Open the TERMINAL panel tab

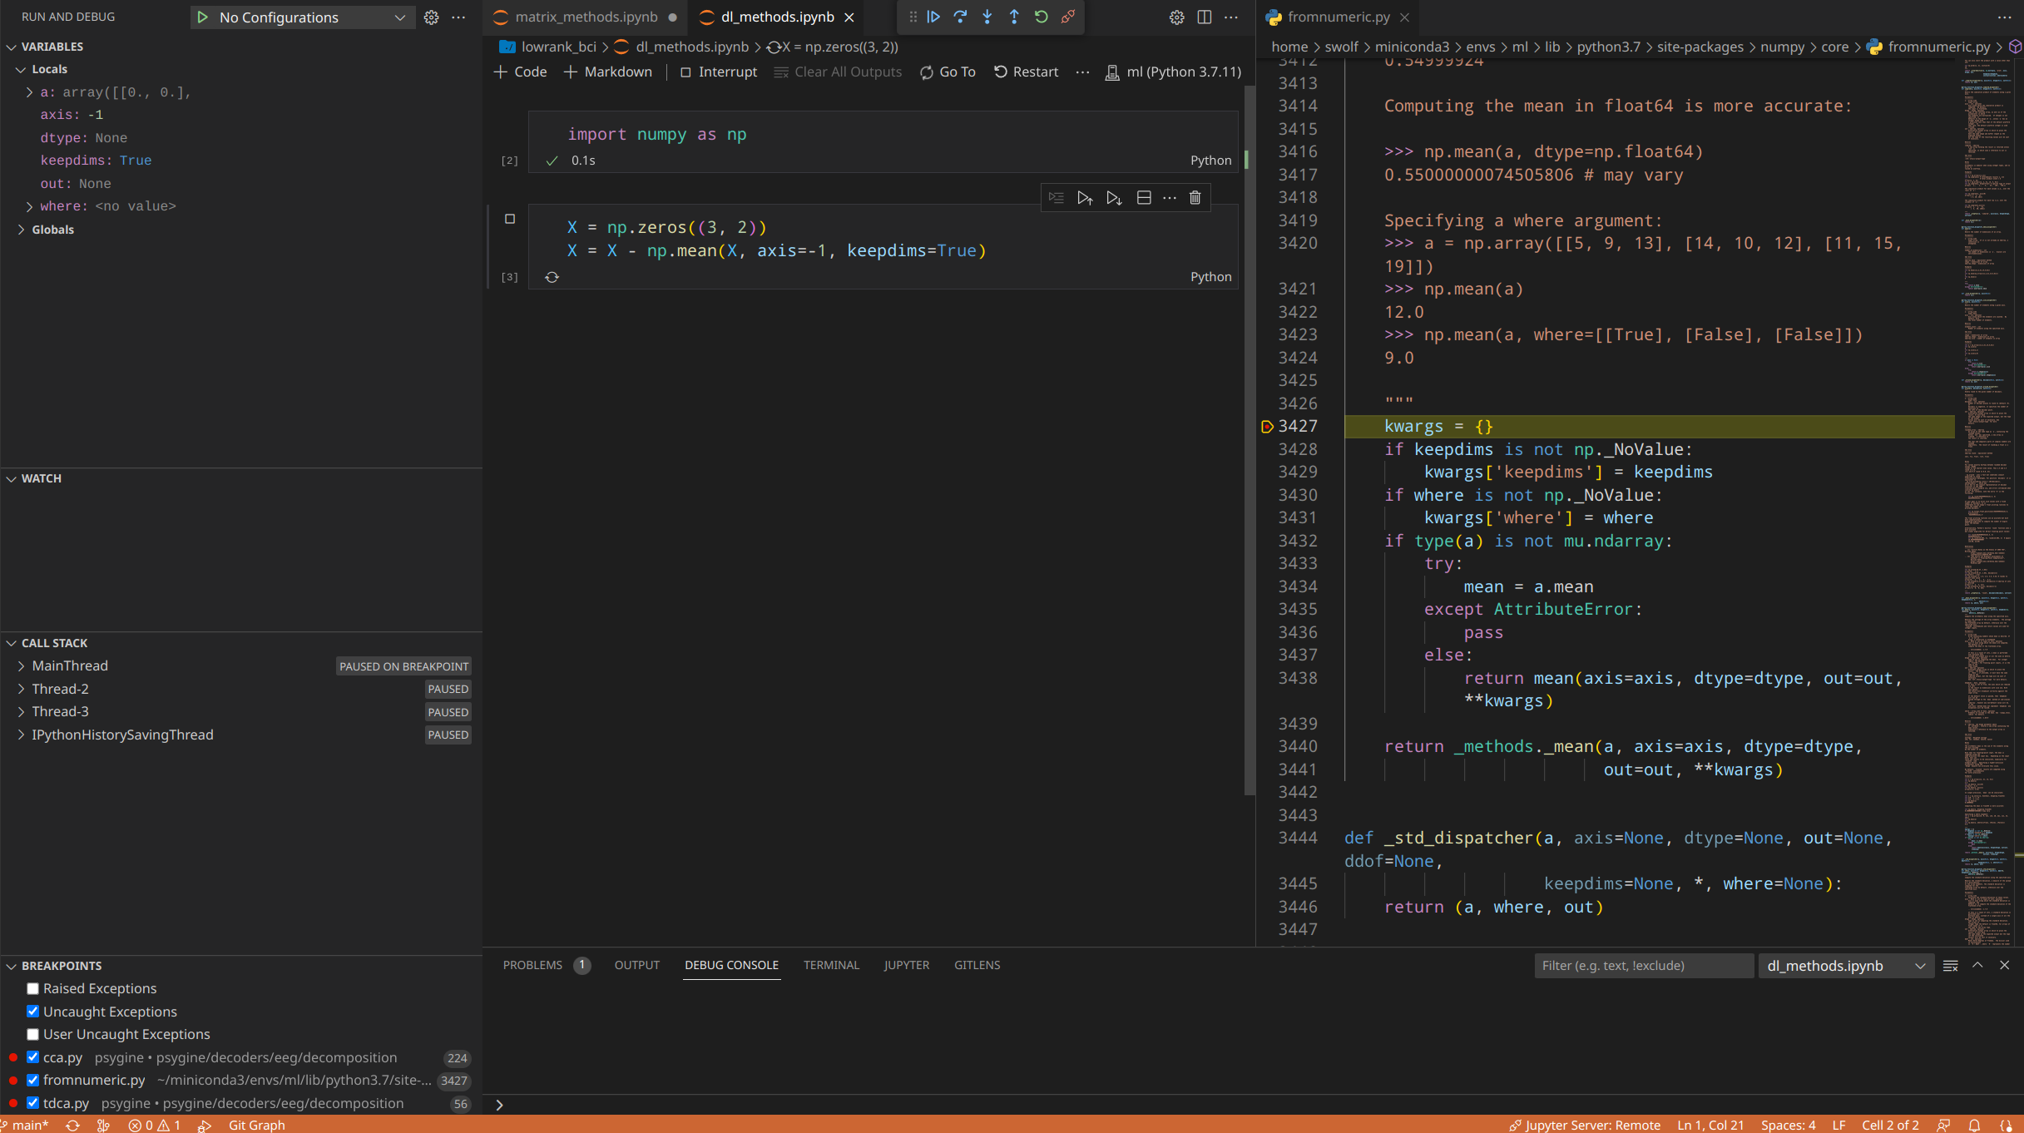[x=831, y=965]
